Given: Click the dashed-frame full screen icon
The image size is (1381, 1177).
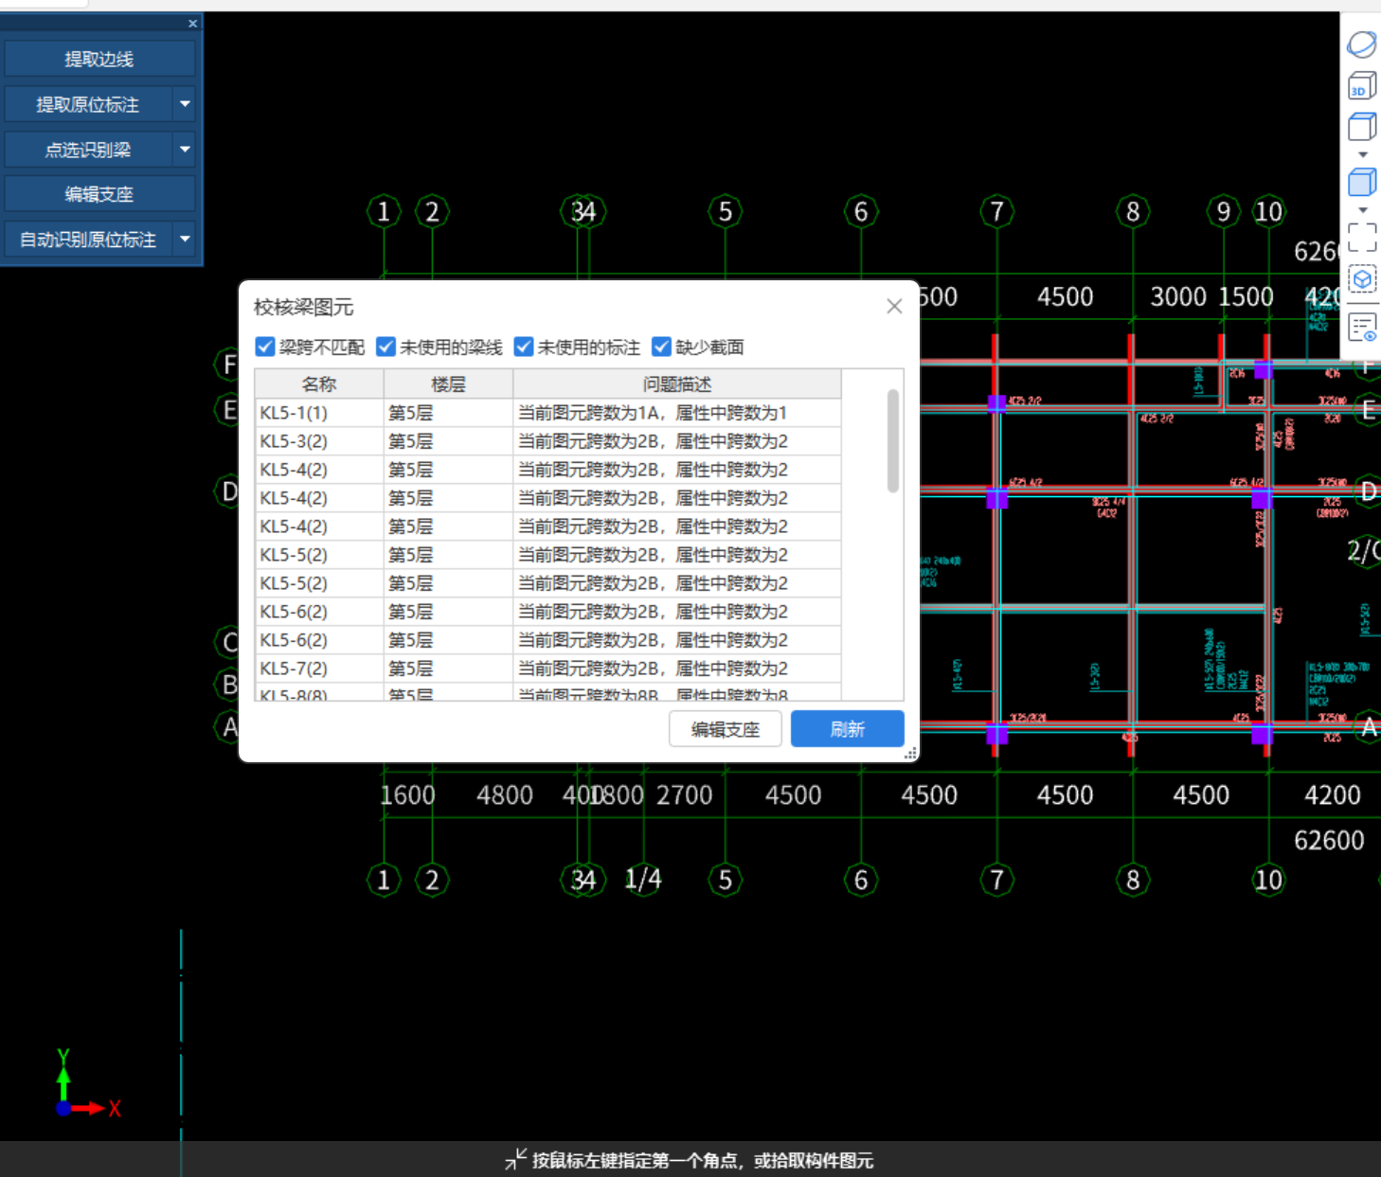Looking at the screenshot, I should tap(1362, 237).
